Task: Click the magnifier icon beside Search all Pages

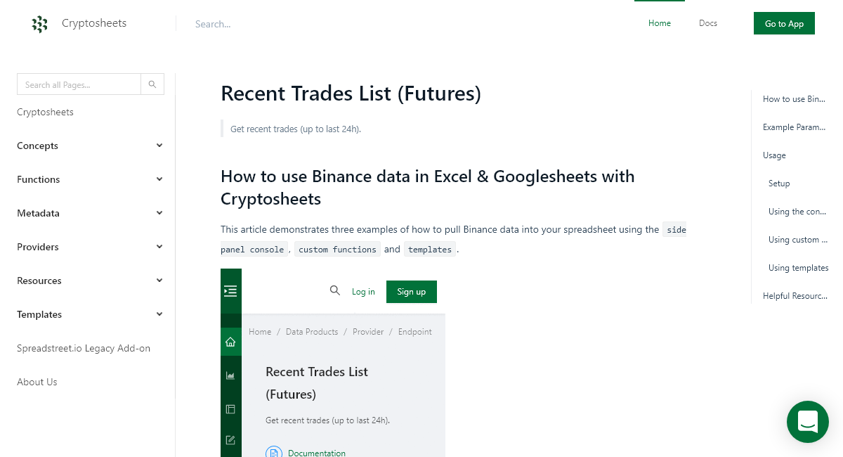Action: click(152, 84)
